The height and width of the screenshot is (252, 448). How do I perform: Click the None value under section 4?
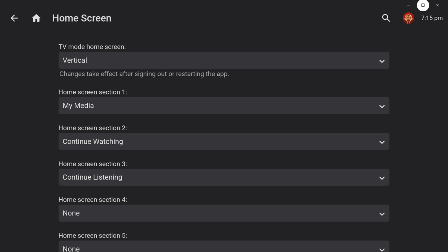[x=71, y=213]
